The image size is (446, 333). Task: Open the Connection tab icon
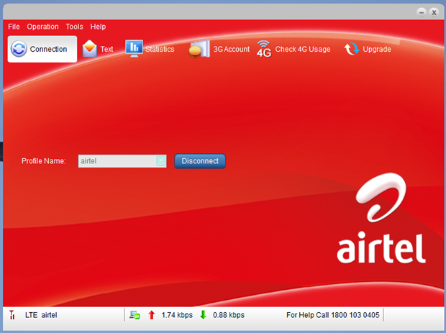[19, 49]
